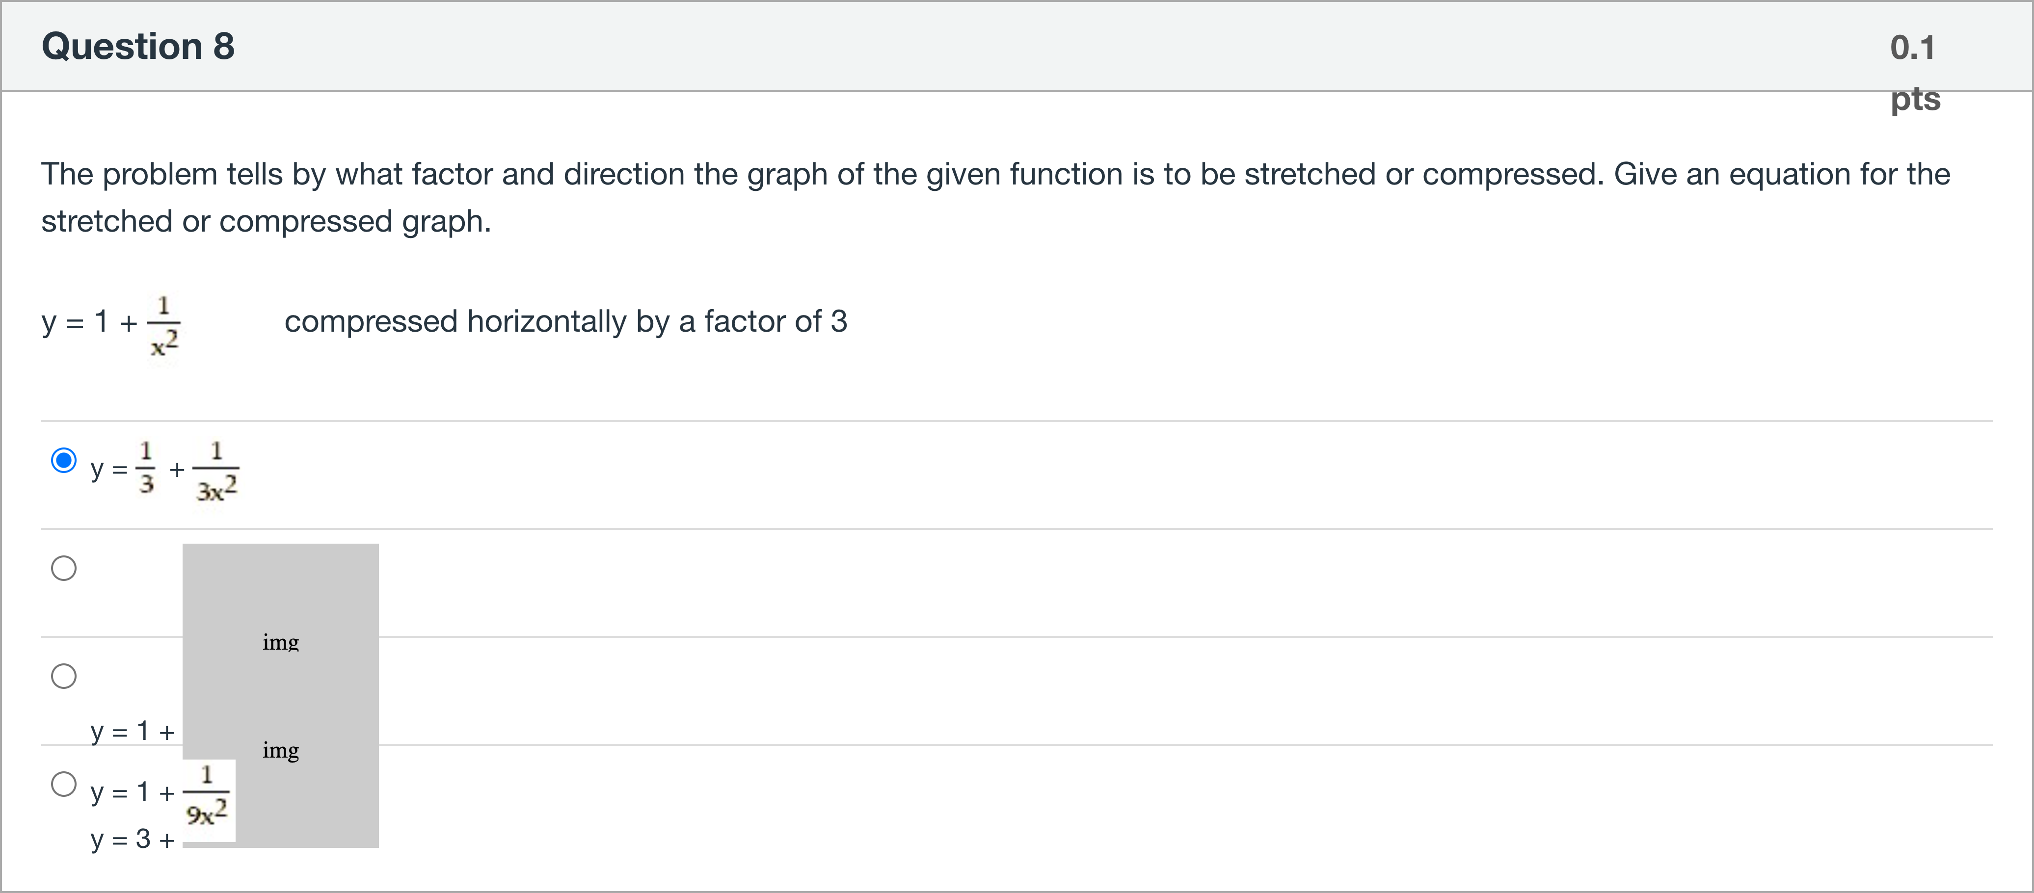Click the "y = 1 +" label above 1/9x² answer
Viewport: 2034px width, 893px height.
[132, 731]
